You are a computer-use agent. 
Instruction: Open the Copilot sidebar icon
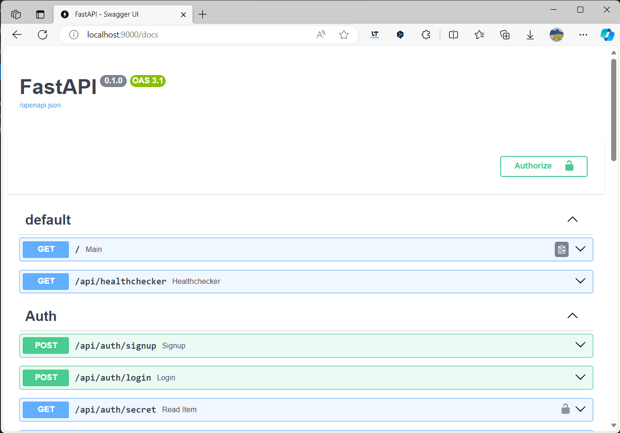[x=607, y=35]
